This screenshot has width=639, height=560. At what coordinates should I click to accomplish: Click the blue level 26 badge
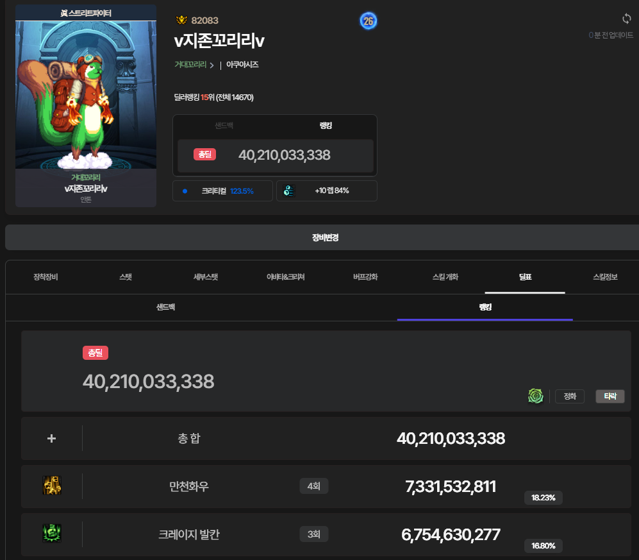click(368, 21)
